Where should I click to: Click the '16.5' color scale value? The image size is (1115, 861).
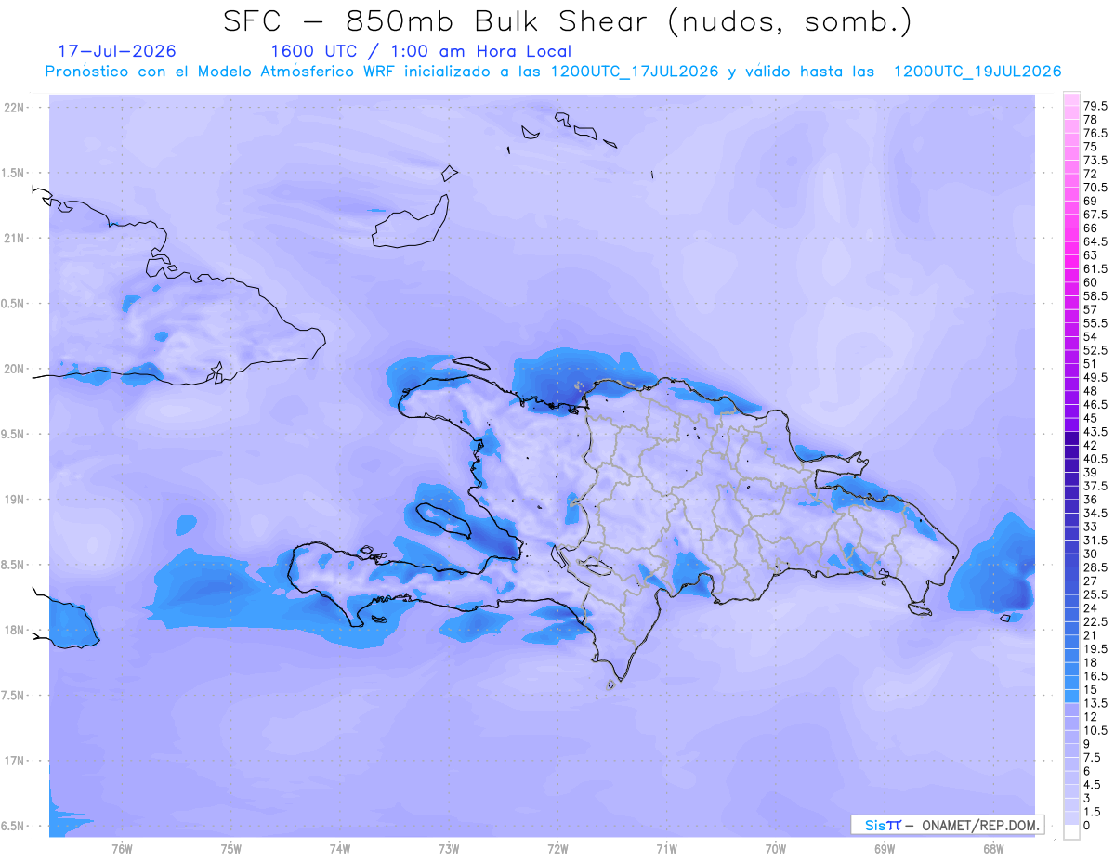click(1095, 676)
